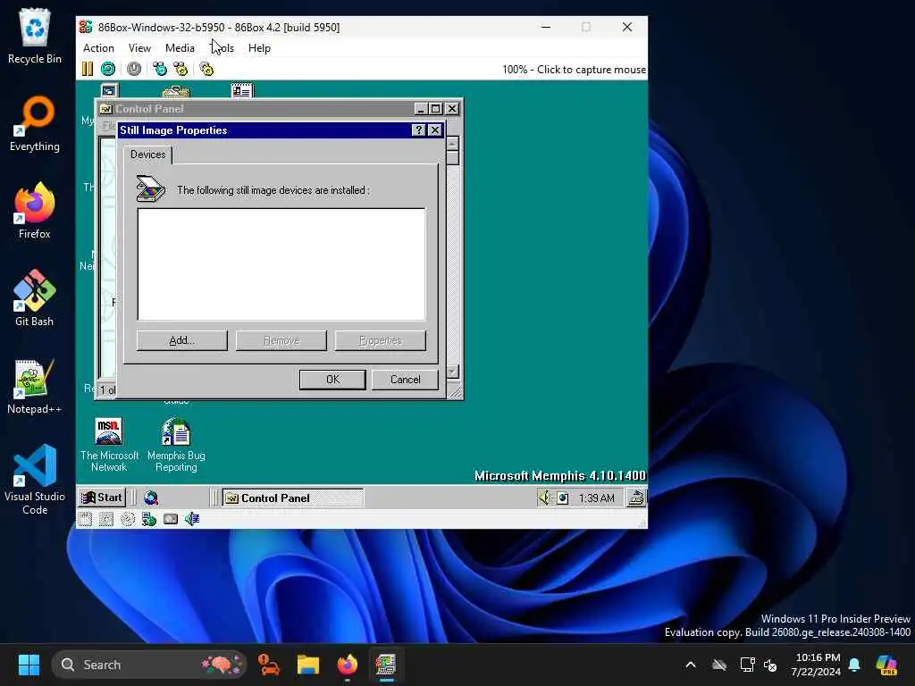Viewport: 915px width, 686px height.
Task: Click the second floppy status icon
Action: 106,519
